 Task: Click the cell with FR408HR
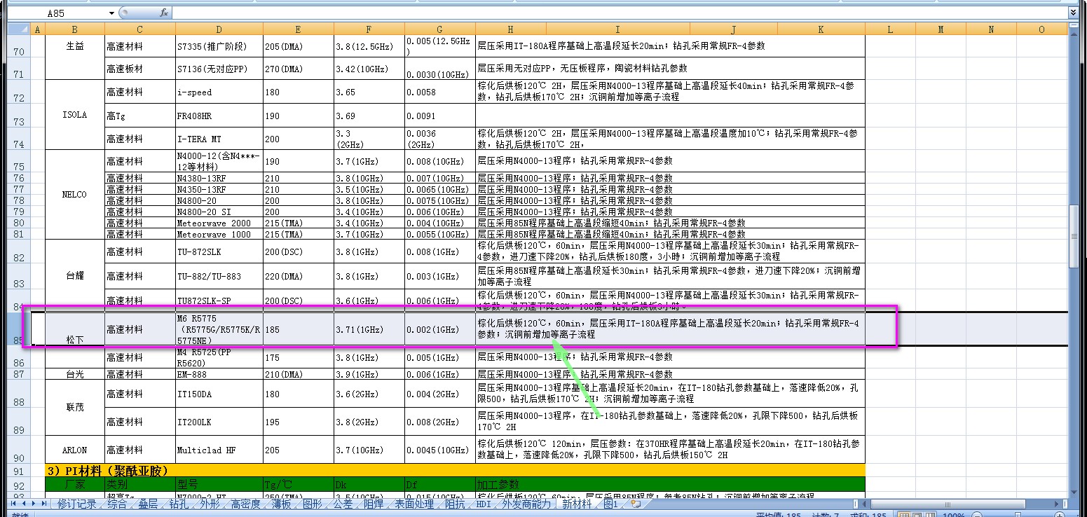pyautogui.click(x=219, y=116)
